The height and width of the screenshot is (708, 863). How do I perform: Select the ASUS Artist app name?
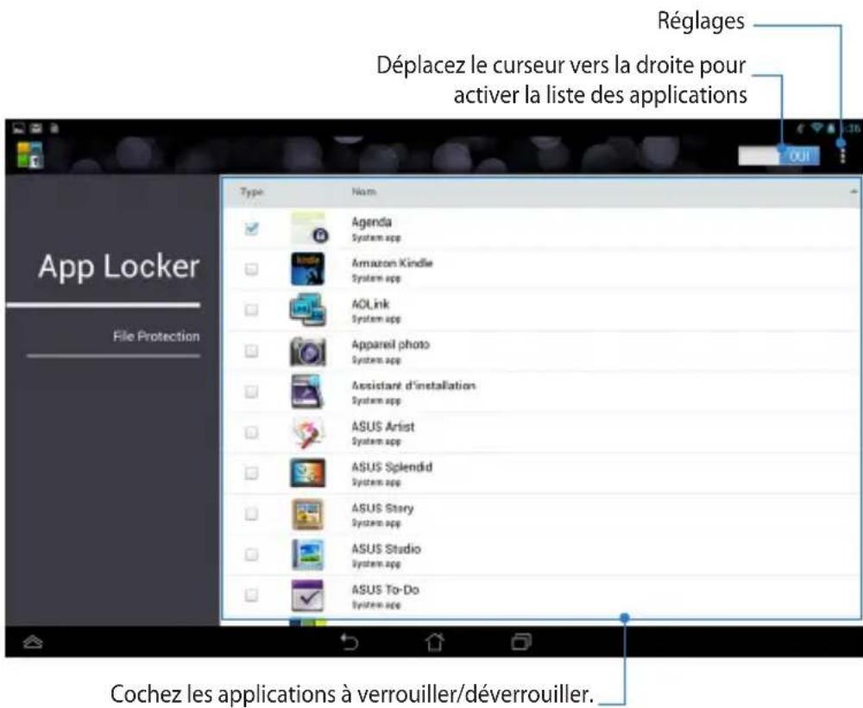(382, 427)
